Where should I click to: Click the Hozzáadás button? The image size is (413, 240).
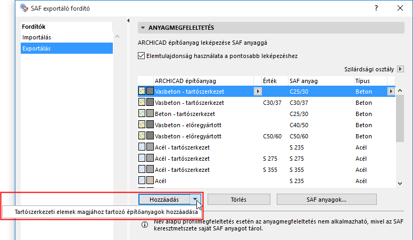tap(164, 200)
